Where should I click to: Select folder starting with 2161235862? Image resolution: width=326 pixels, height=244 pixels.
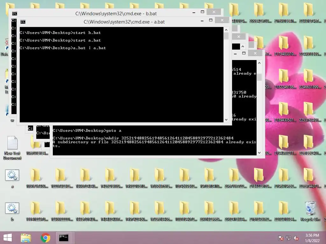pyautogui.click(x=260, y=211)
